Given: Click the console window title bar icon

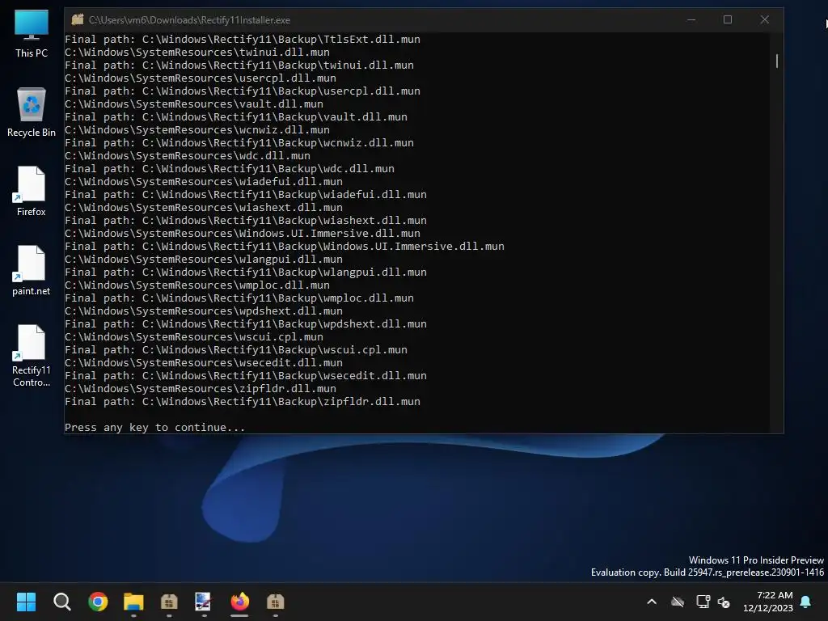Looking at the screenshot, I should pyautogui.click(x=78, y=19).
